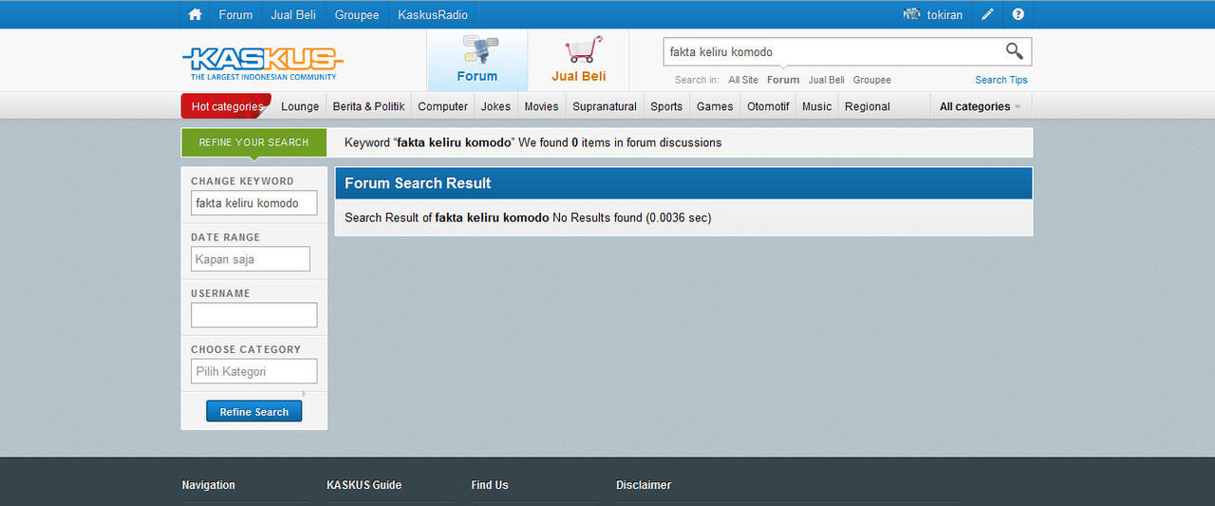This screenshot has width=1215, height=506.
Task: Set search scope to Groupee
Action: 871,80
